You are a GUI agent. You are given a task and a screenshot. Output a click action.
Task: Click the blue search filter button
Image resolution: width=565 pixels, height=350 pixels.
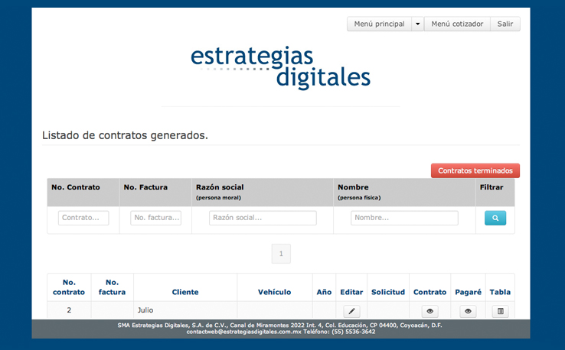[495, 218]
